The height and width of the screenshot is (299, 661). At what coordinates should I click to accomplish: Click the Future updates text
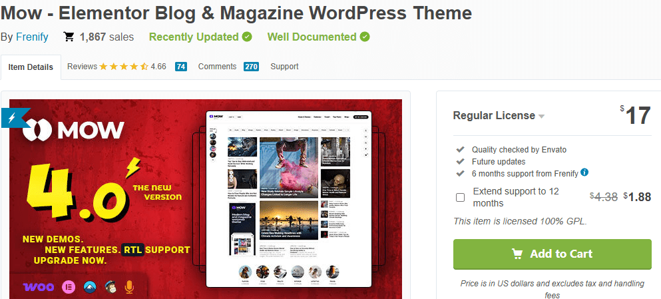(x=499, y=162)
